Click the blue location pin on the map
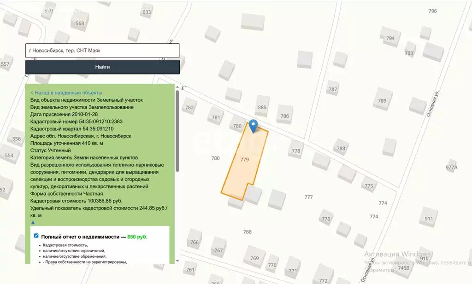Image resolution: width=472 pixels, height=284 pixels. click(x=253, y=125)
